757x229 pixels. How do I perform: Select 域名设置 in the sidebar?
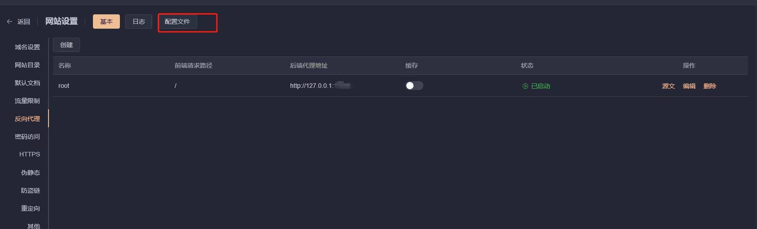27,47
